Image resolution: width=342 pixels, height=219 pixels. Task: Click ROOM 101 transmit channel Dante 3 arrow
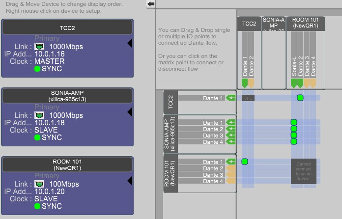point(307,83)
